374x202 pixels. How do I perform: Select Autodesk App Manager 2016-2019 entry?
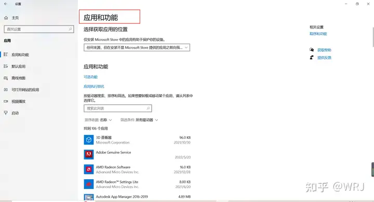[122, 196]
